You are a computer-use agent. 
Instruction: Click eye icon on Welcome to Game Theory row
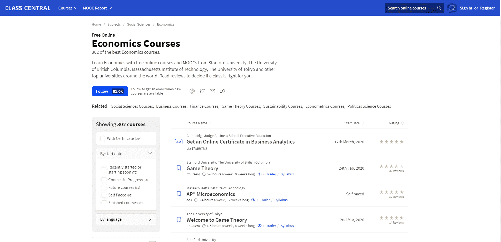point(260,226)
